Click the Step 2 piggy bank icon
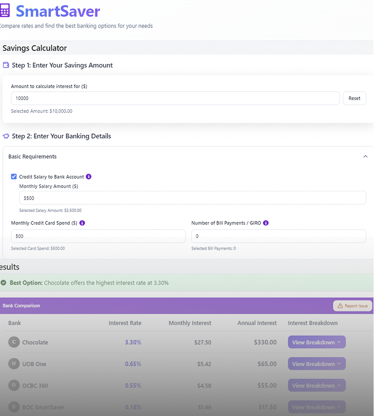374x416 pixels. point(6,136)
